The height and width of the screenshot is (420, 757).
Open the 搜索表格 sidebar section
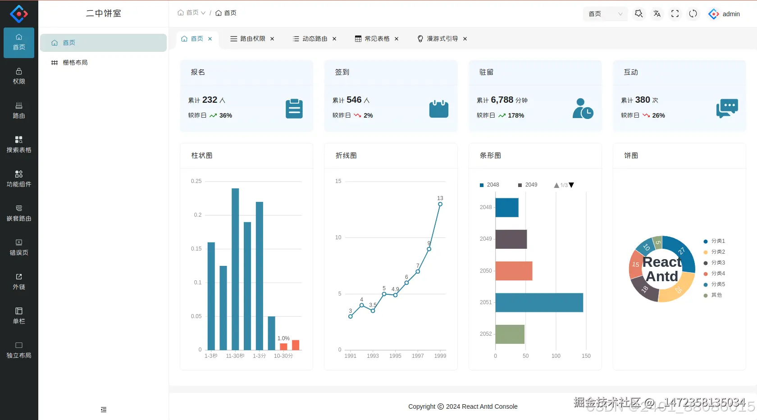coord(19,145)
